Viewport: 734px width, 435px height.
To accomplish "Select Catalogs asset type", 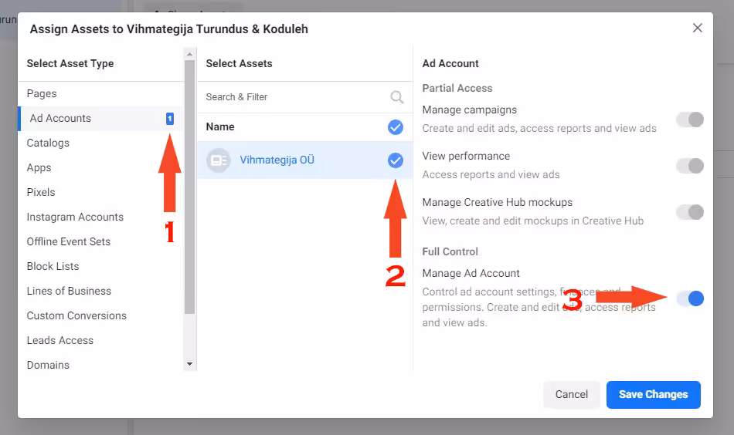I will coord(48,143).
